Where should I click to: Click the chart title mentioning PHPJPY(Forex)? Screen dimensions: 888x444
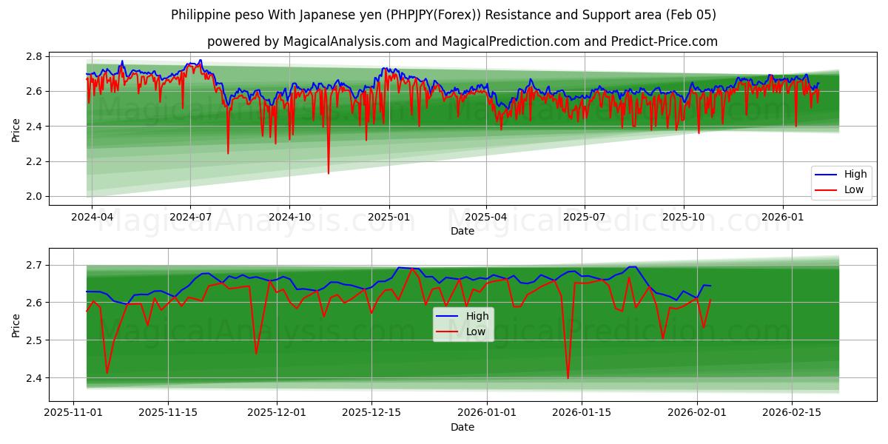(444, 13)
